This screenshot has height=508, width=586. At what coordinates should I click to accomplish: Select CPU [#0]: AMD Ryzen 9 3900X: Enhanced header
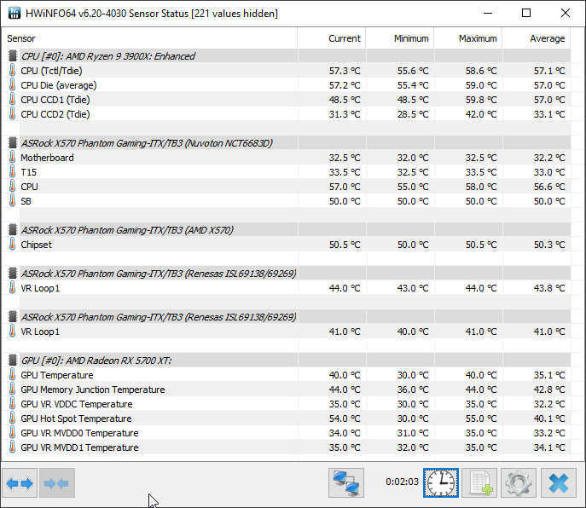[x=107, y=56]
